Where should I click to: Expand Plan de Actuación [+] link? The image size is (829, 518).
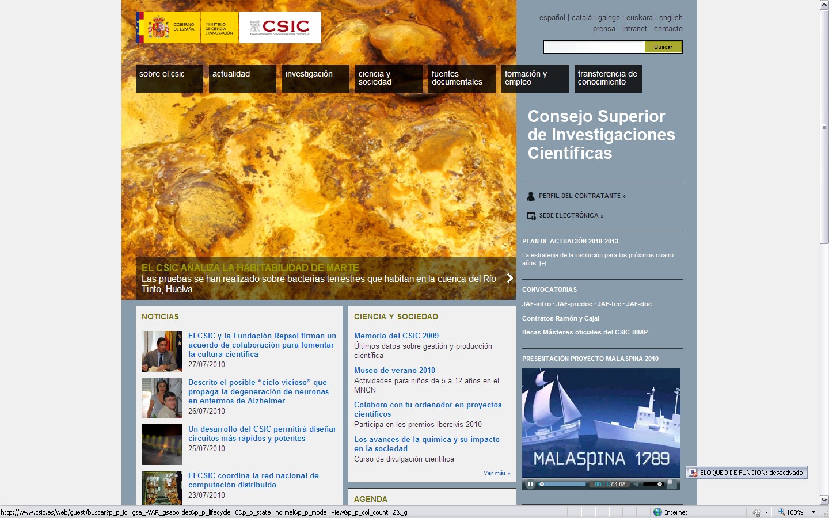pyautogui.click(x=542, y=264)
